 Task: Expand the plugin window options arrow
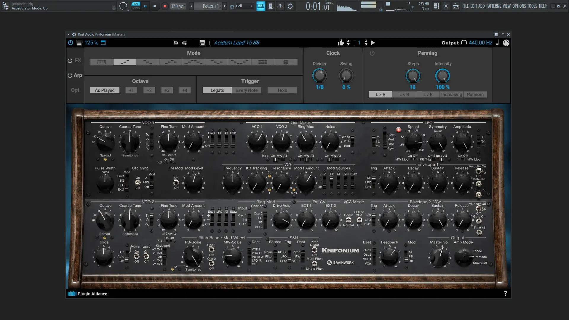[68, 34]
